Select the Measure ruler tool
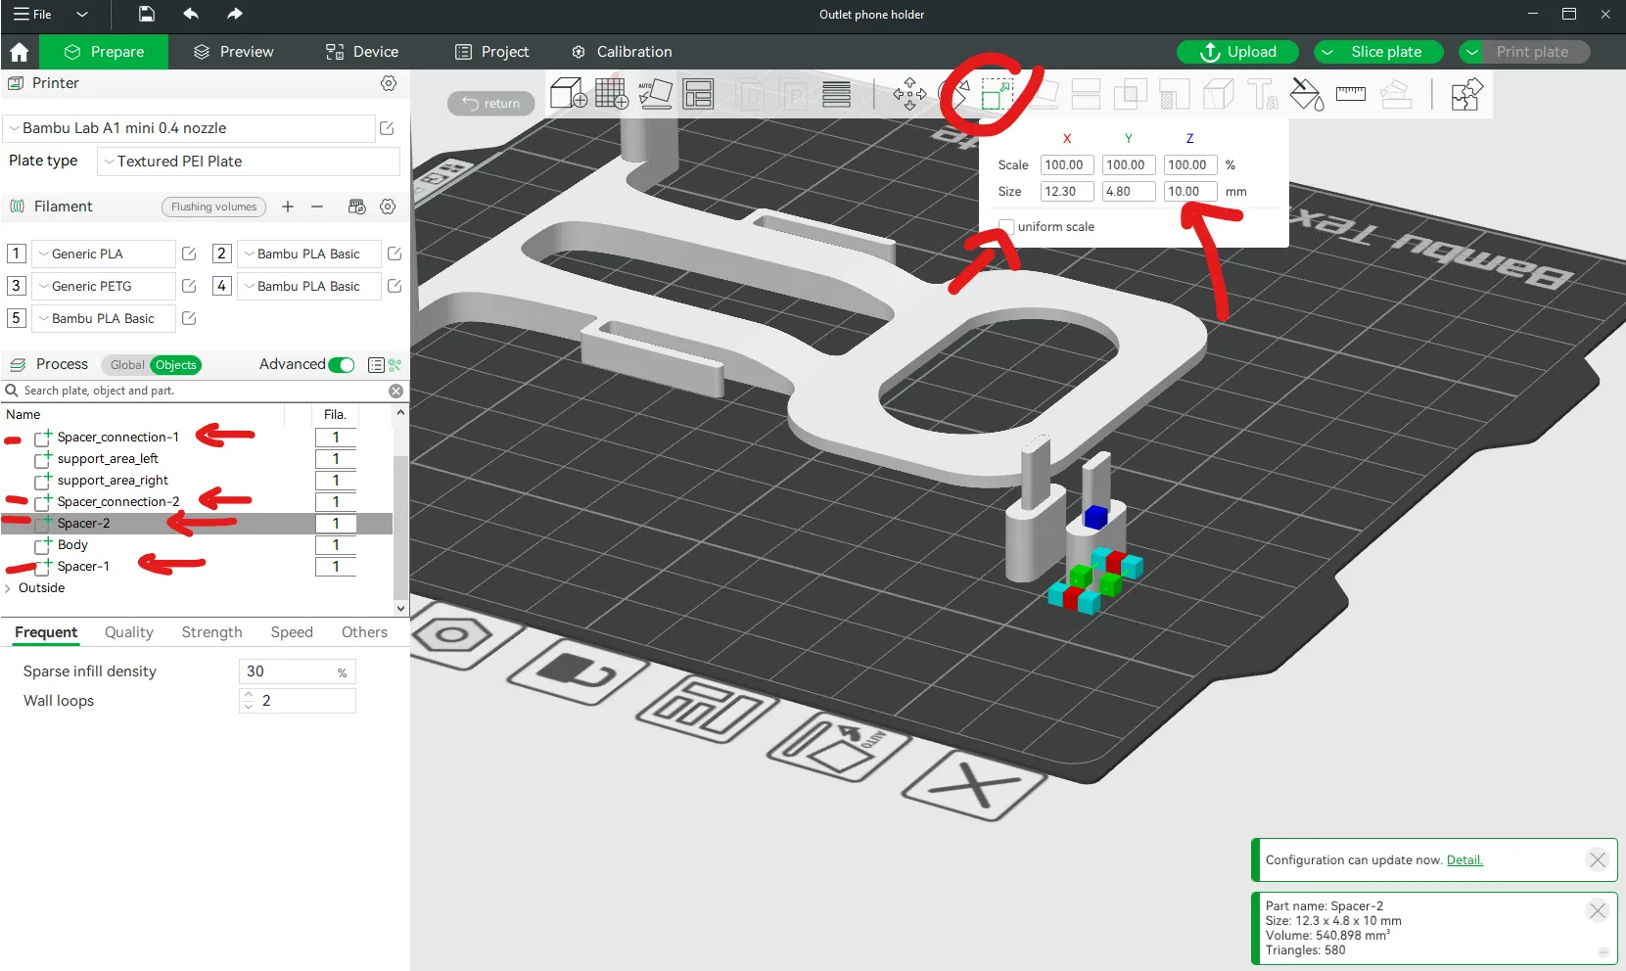The image size is (1626, 971). coord(1350,94)
